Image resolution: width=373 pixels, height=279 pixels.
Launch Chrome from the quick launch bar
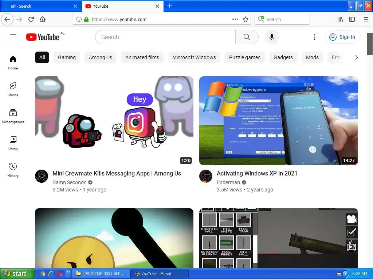(x=43, y=274)
